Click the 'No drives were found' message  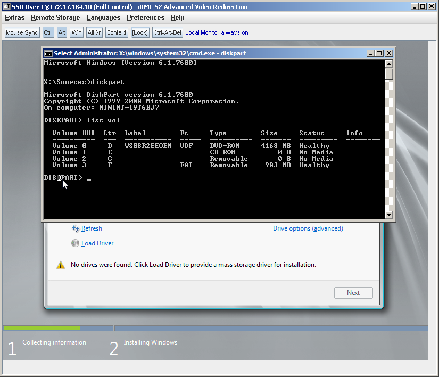click(193, 265)
